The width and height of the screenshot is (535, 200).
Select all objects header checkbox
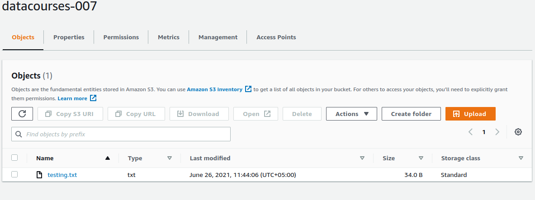point(14,158)
